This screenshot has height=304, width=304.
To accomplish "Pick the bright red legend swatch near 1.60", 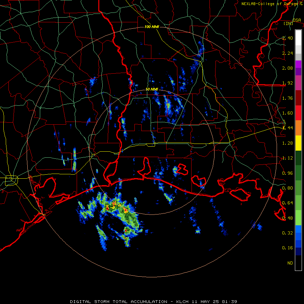I will (298, 113).
